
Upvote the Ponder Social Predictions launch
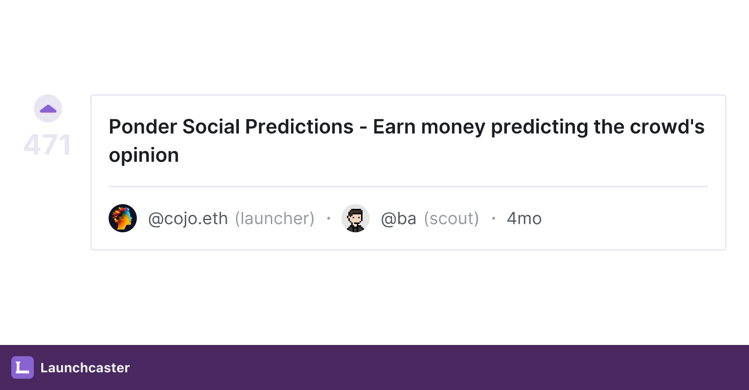tap(48, 109)
